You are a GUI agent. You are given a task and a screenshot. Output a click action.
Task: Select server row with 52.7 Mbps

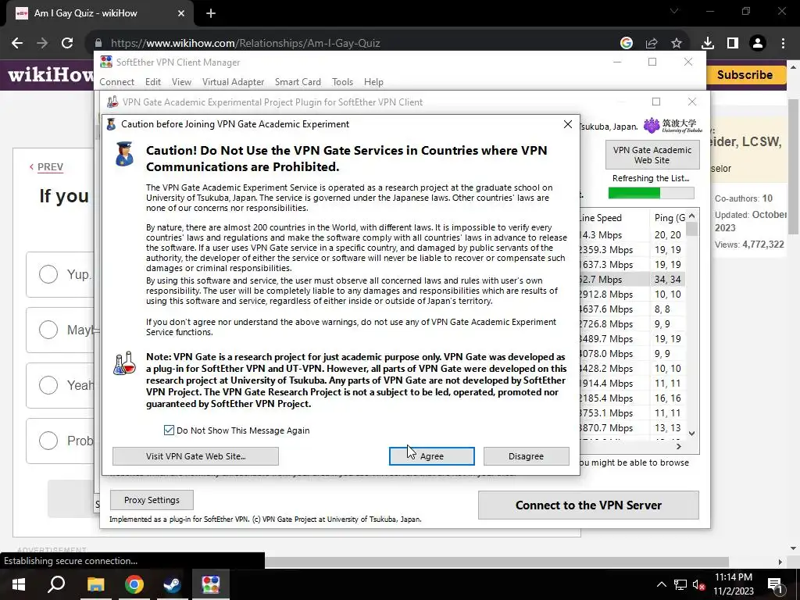click(633, 279)
